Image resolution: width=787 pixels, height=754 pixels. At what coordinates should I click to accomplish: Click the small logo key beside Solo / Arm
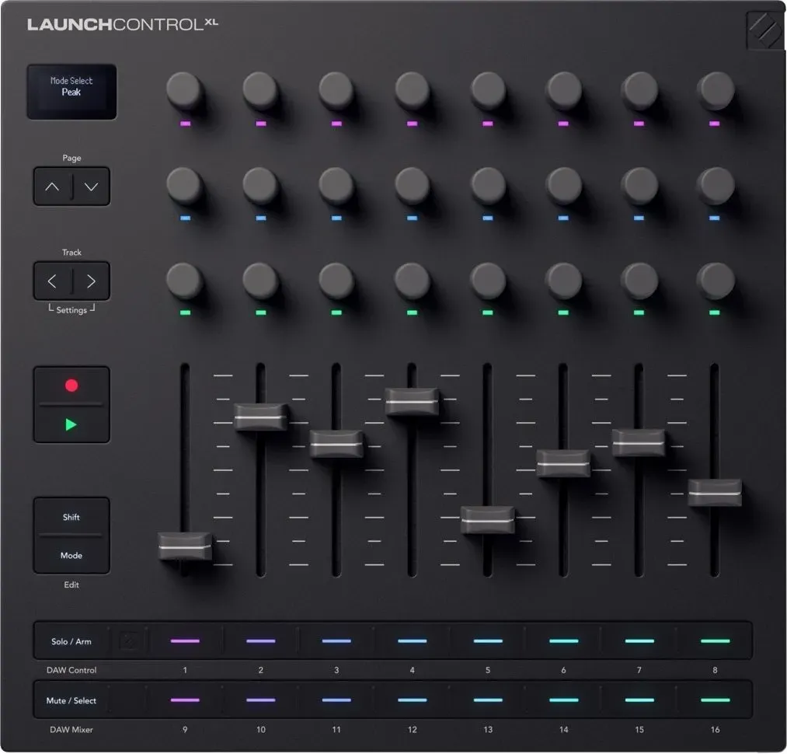click(x=129, y=641)
